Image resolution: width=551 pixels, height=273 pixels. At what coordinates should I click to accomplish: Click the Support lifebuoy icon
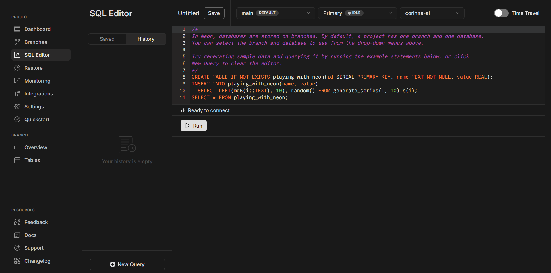point(17,248)
